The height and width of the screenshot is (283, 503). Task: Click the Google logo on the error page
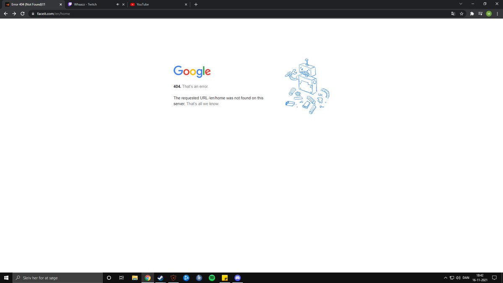click(192, 71)
